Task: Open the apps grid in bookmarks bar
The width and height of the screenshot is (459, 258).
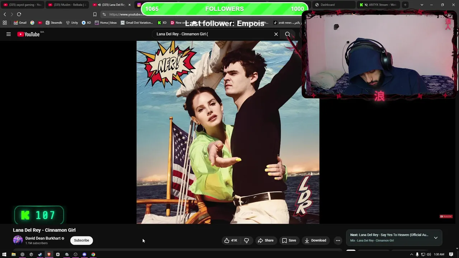Action: 5,23
